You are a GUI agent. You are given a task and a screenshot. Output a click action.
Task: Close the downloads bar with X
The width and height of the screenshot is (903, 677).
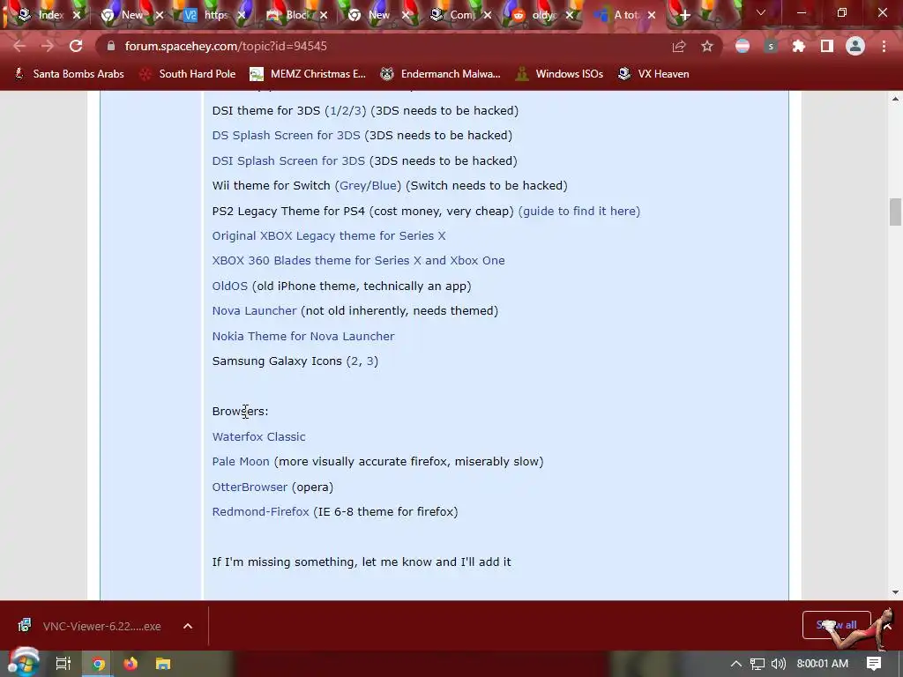pos(888,626)
